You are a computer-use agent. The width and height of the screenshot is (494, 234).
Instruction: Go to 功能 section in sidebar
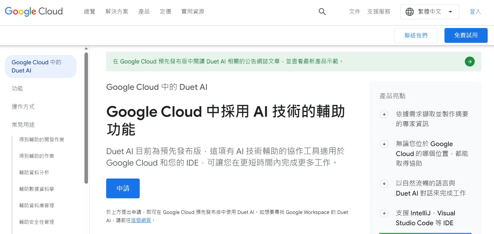tap(17, 88)
